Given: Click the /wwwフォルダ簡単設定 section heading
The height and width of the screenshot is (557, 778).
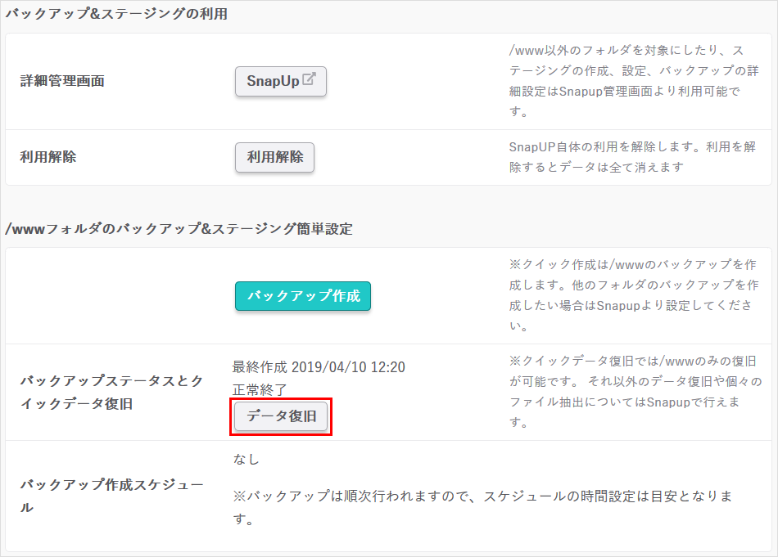Looking at the screenshot, I should pyautogui.click(x=179, y=229).
